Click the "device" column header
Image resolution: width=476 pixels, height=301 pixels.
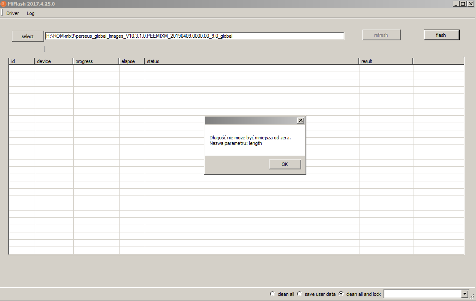(54, 61)
